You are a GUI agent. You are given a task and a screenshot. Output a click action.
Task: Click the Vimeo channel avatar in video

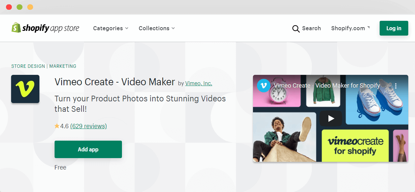click(263, 86)
